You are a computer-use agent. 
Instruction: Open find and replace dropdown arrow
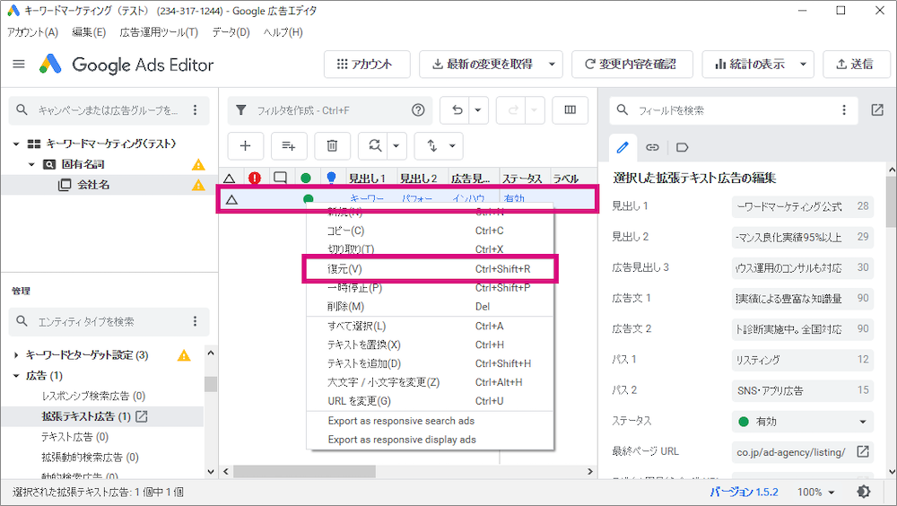pyautogui.click(x=396, y=146)
